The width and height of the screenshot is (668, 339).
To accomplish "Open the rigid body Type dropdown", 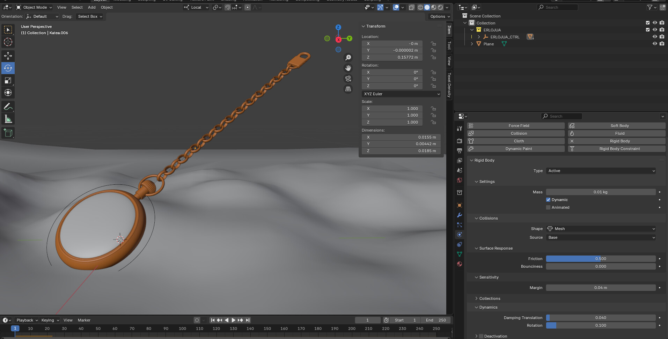I will (x=601, y=171).
